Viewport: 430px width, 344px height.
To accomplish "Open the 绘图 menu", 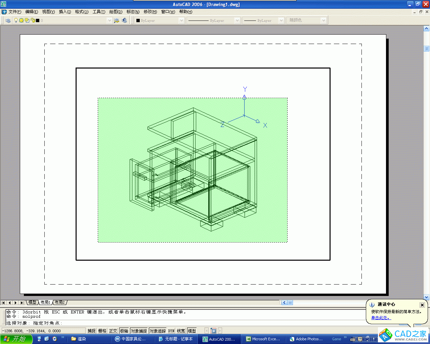I will coord(116,11).
